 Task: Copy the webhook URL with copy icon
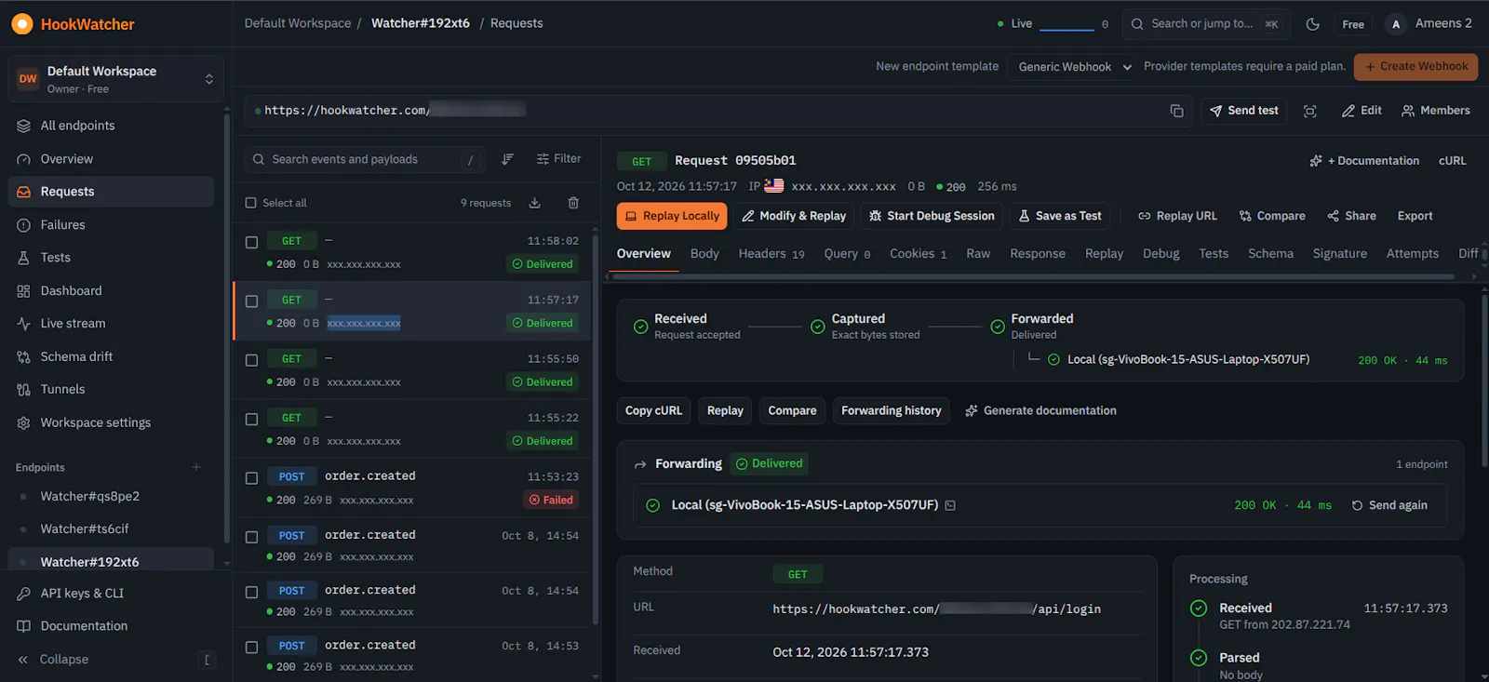point(1176,111)
